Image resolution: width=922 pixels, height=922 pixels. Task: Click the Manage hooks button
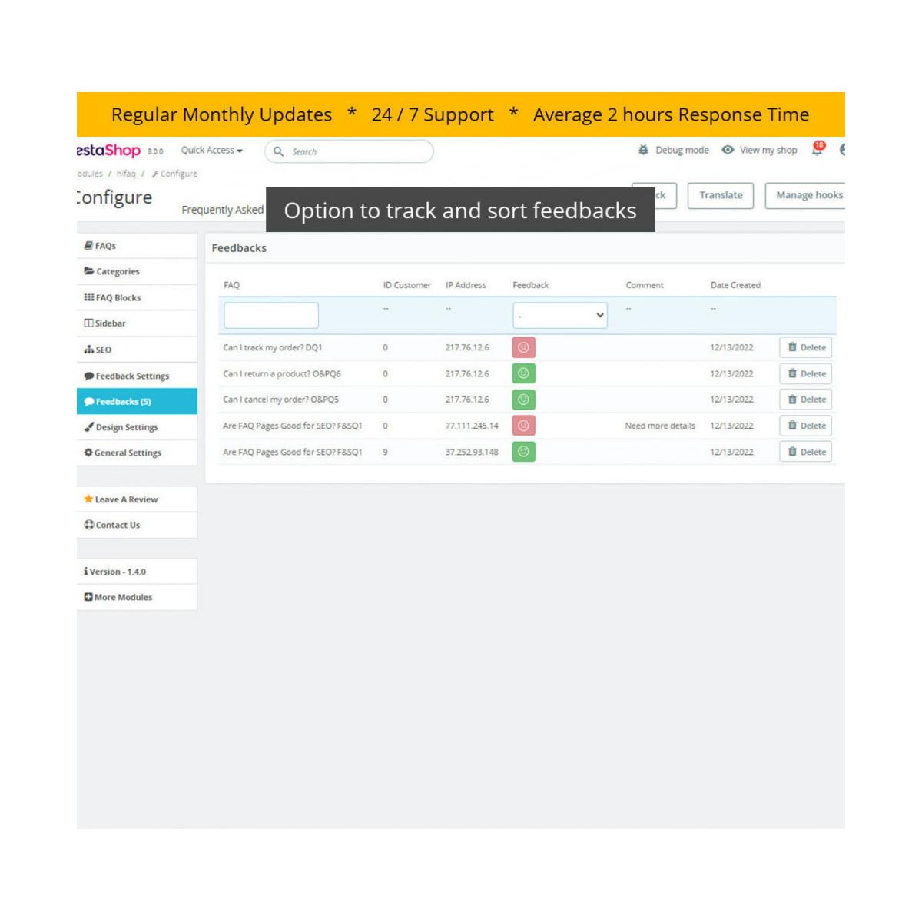click(808, 195)
